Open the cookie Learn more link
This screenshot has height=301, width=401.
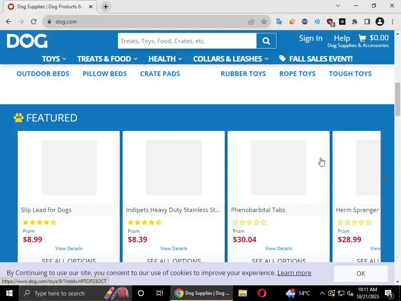[294, 273]
